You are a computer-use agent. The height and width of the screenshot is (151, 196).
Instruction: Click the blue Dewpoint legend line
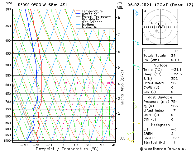coord(78,14)
